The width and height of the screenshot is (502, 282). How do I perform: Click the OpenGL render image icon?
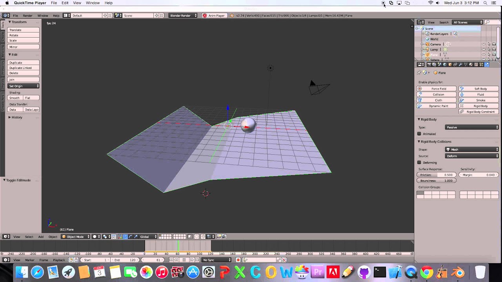[x=219, y=237]
